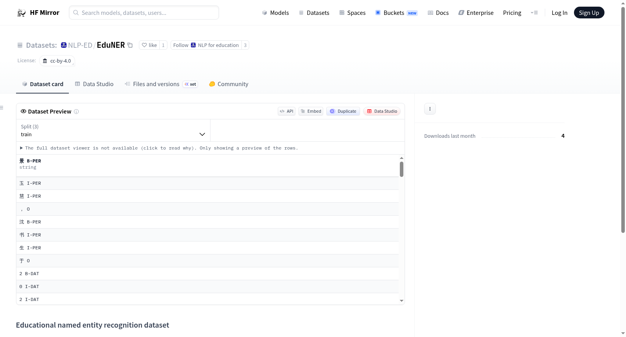The image size is (626, 337).
Task: Open Buckets in the navigation bar
Action: coord(396,13)
